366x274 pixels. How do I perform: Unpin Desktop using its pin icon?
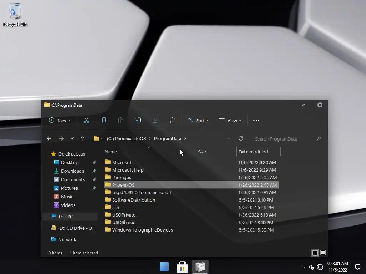point(94,162)
